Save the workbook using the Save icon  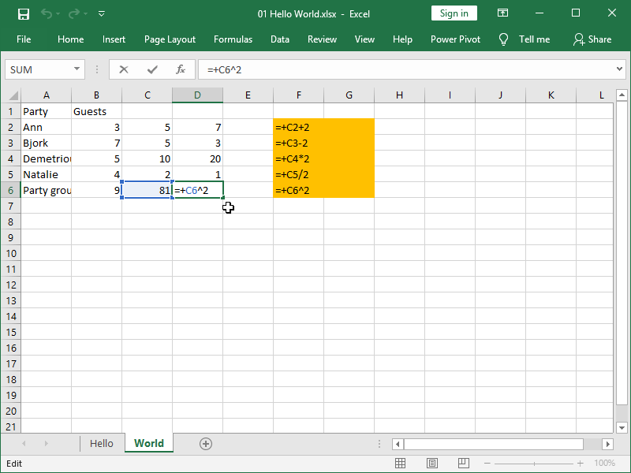click(23, 13)
